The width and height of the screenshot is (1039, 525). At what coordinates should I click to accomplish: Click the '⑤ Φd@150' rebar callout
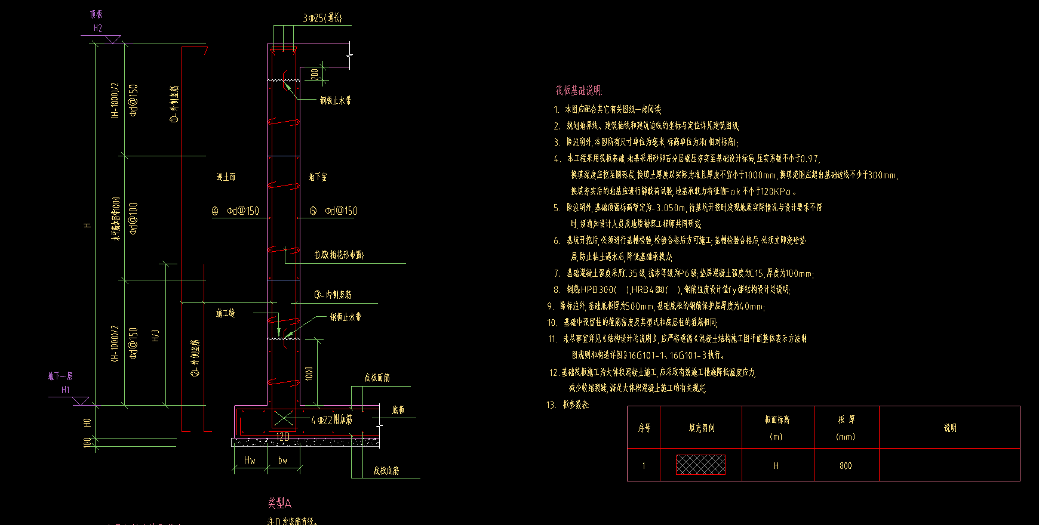pos(334,211)
